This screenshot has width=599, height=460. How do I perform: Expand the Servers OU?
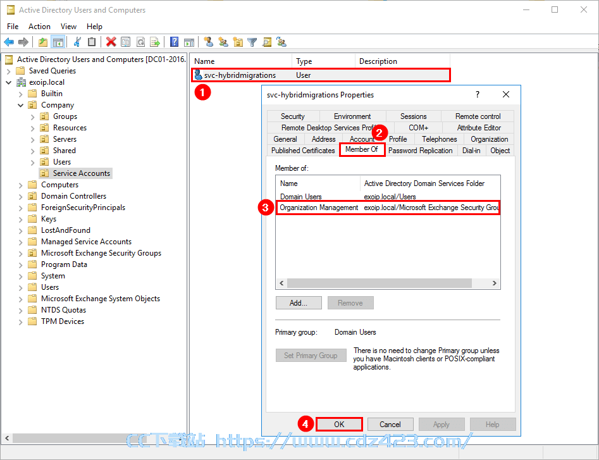coord(32,139)
